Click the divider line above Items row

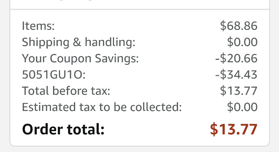tap(140, 9)
